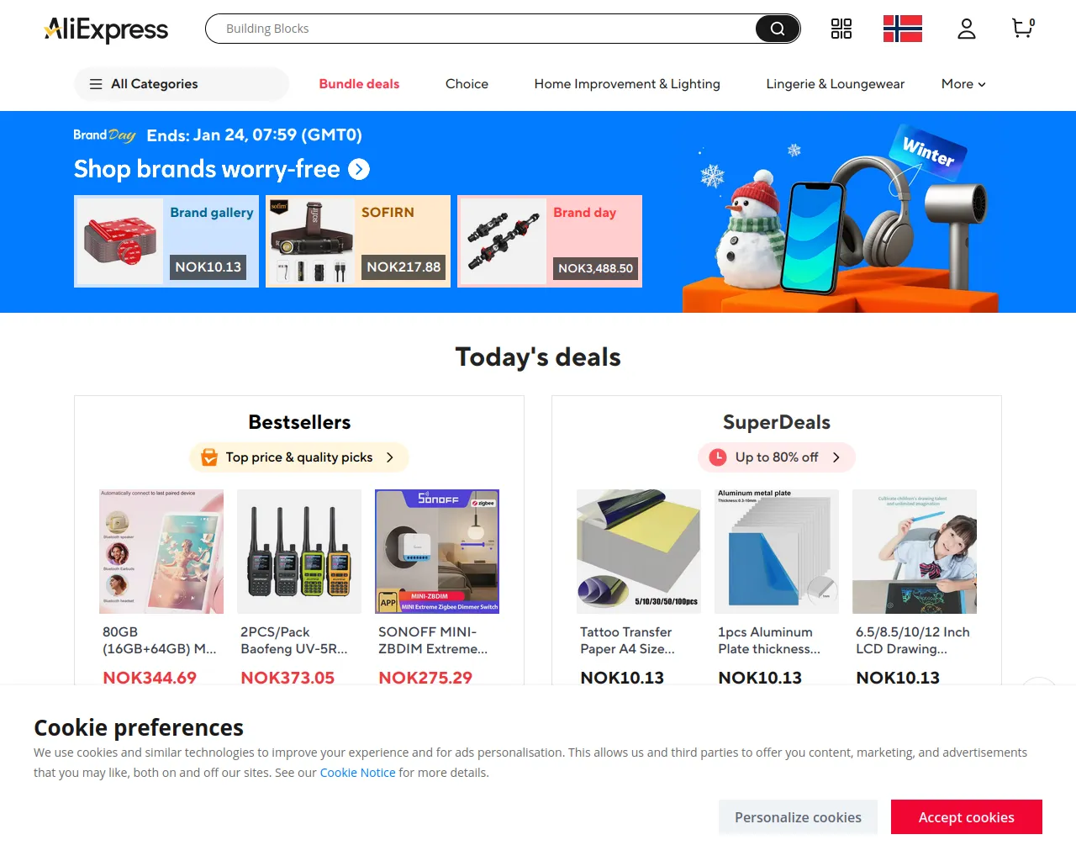Click the red clock icon under SuperDeals
1076x861 pixels.
[718, 457]
